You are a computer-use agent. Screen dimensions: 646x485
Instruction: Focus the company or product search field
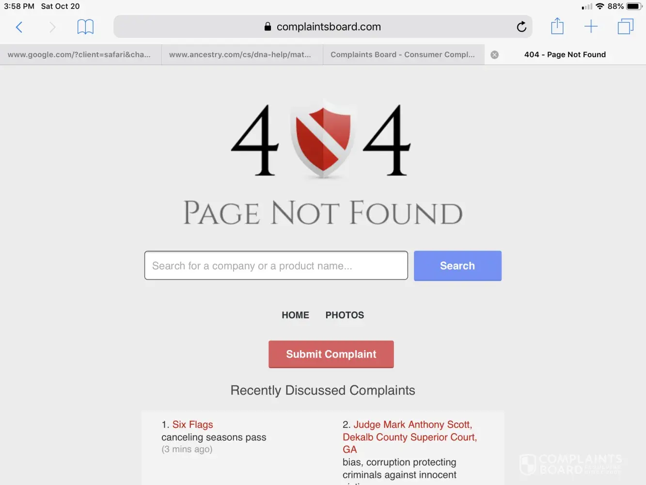276,265
